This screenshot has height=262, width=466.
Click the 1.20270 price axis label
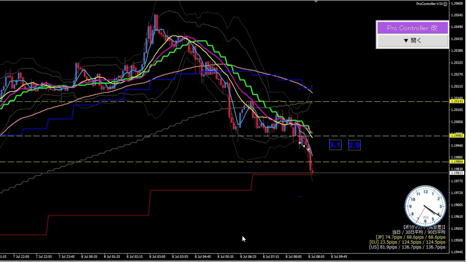457,75
